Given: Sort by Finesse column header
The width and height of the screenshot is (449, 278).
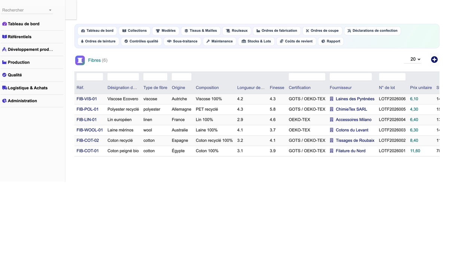Looking at the screenshot, I should pyautogui.click(x=277, y=88).
